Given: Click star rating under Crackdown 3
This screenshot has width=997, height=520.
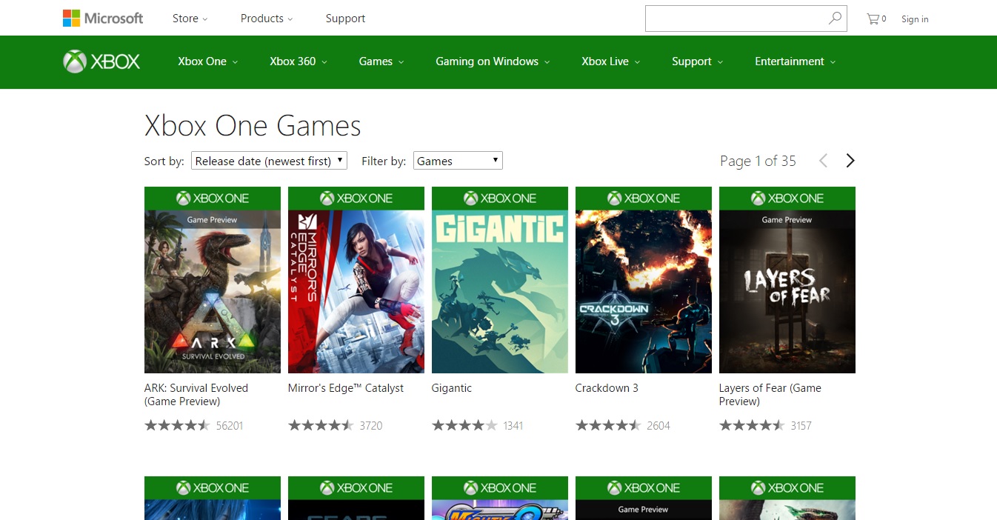Looking at the screenshot, I should tap(608, 425).
